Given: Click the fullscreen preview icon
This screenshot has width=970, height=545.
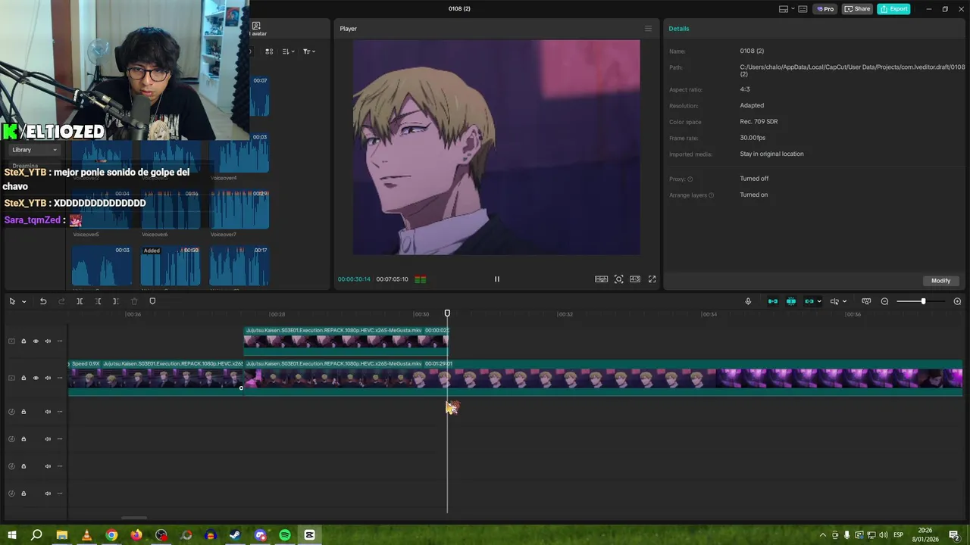Looking at the screenshot, I should click(x=652, y=279).
